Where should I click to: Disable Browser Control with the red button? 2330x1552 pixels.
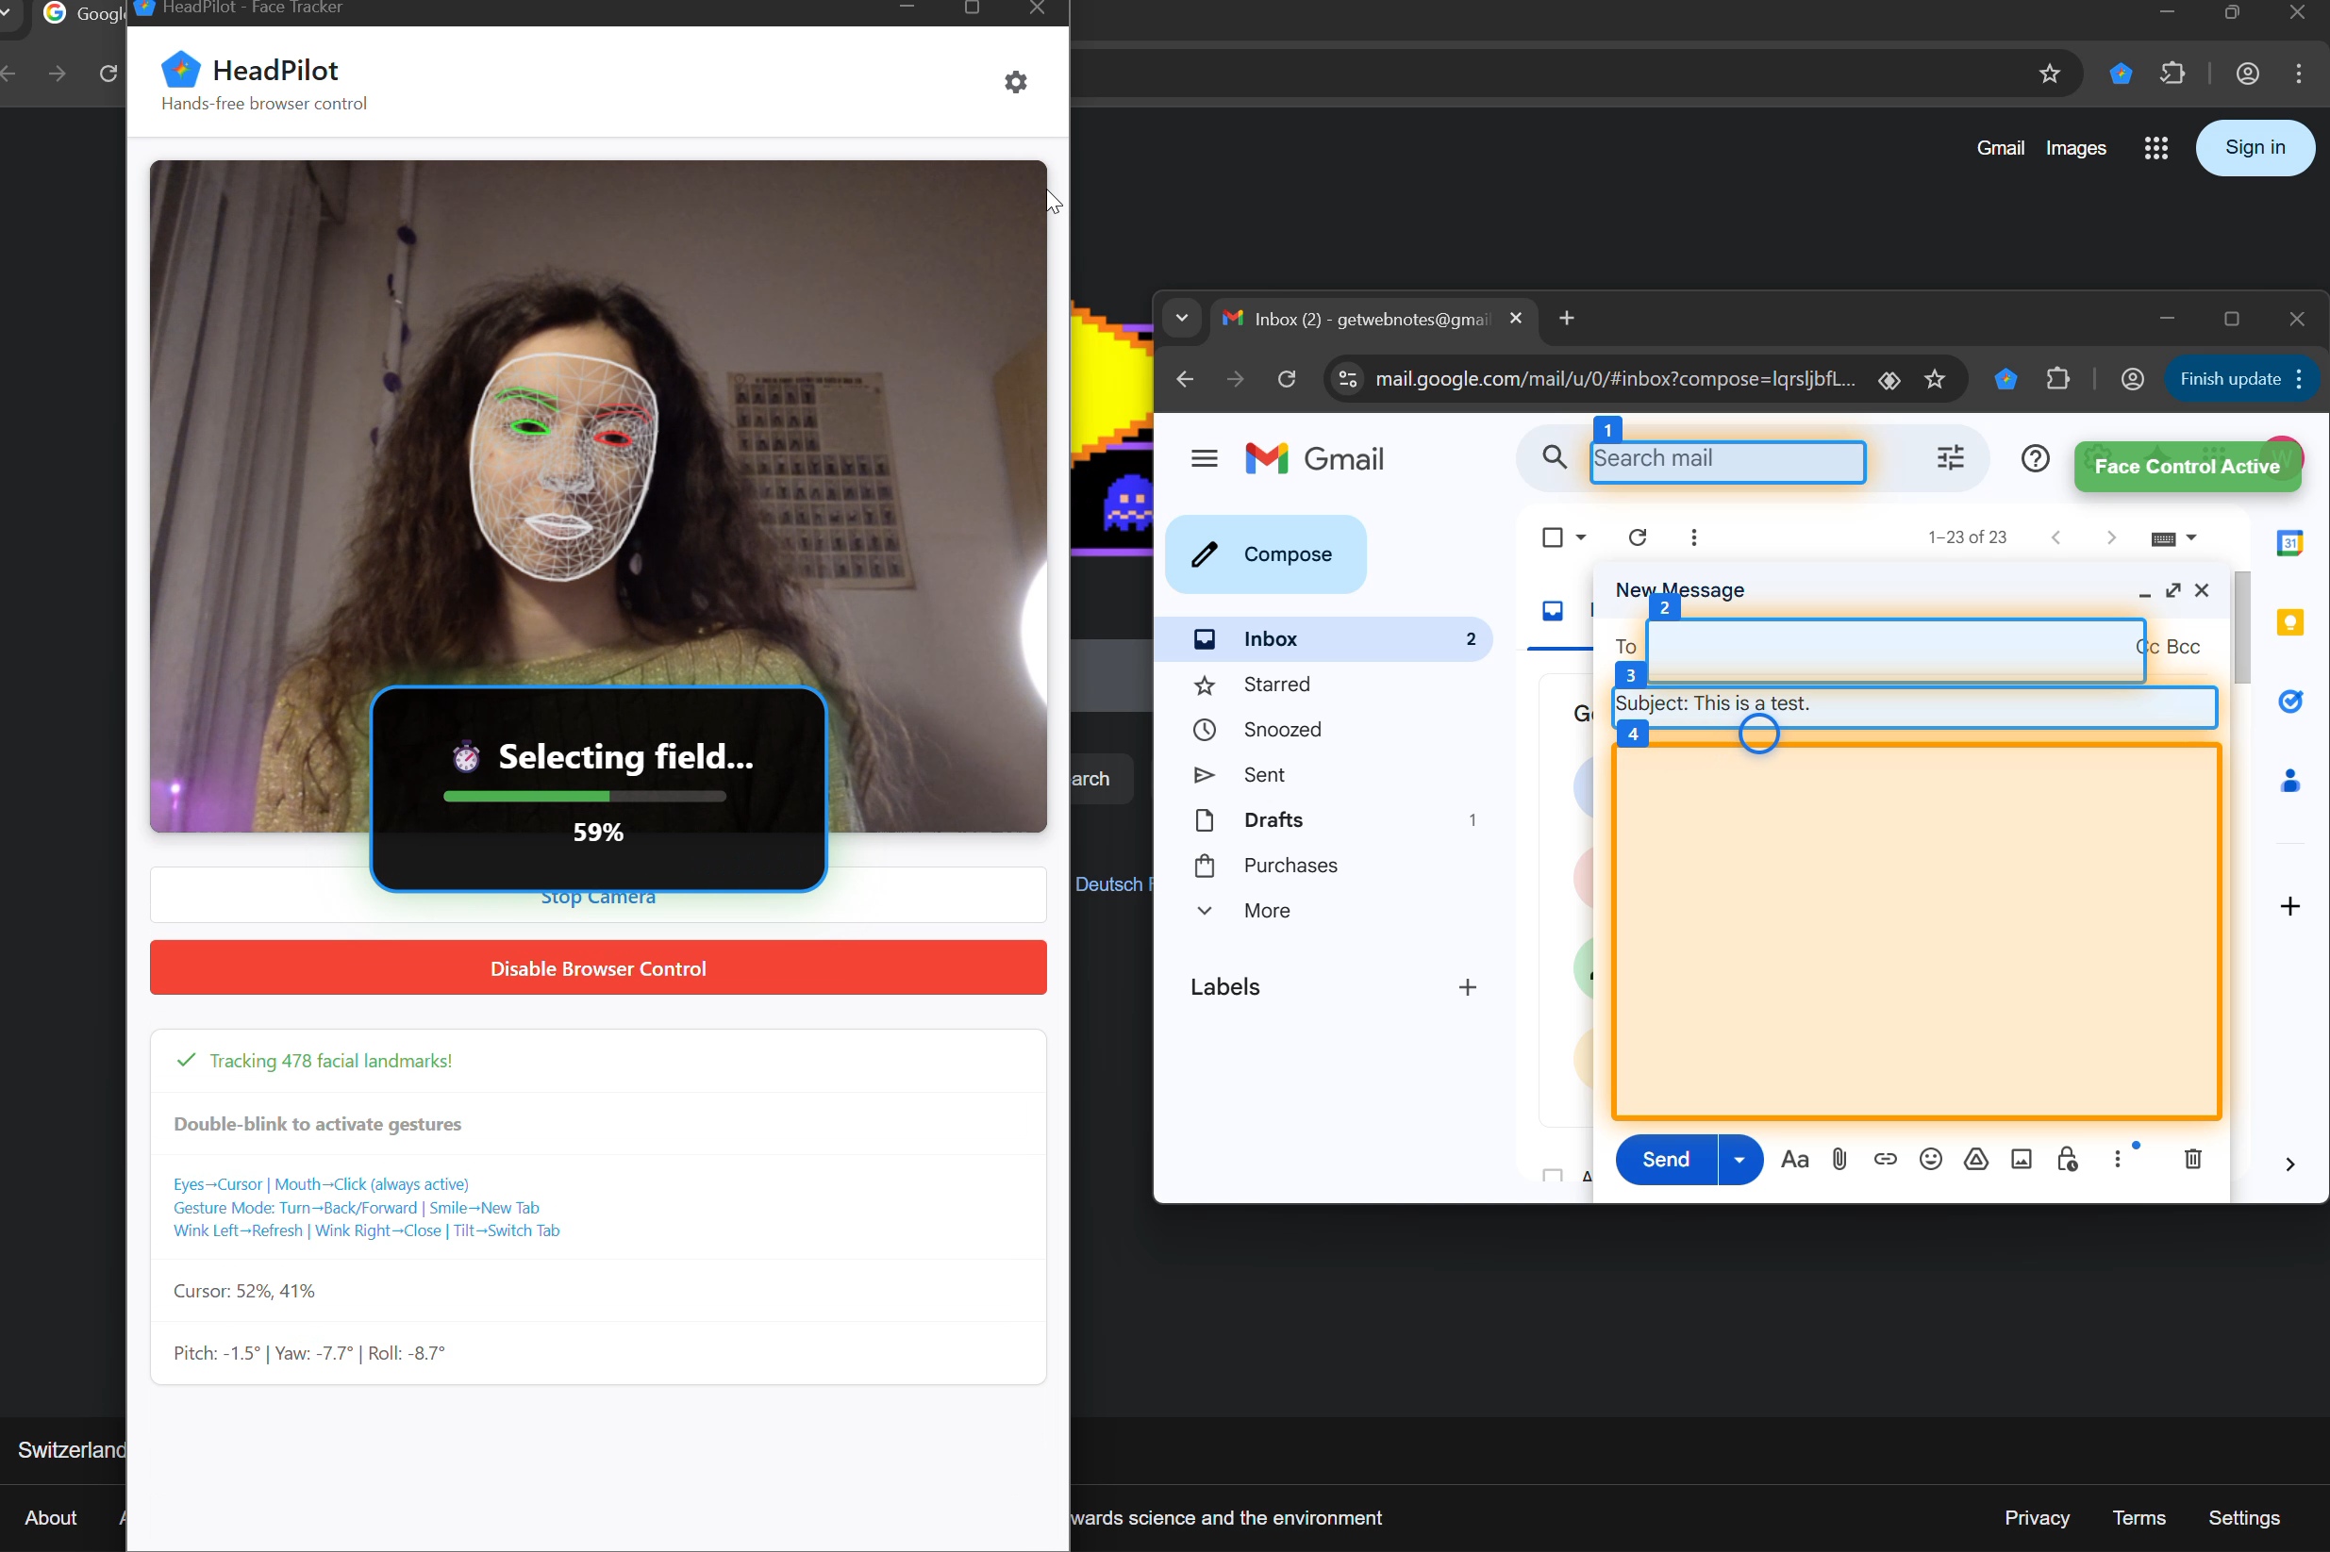coord(597,968)
